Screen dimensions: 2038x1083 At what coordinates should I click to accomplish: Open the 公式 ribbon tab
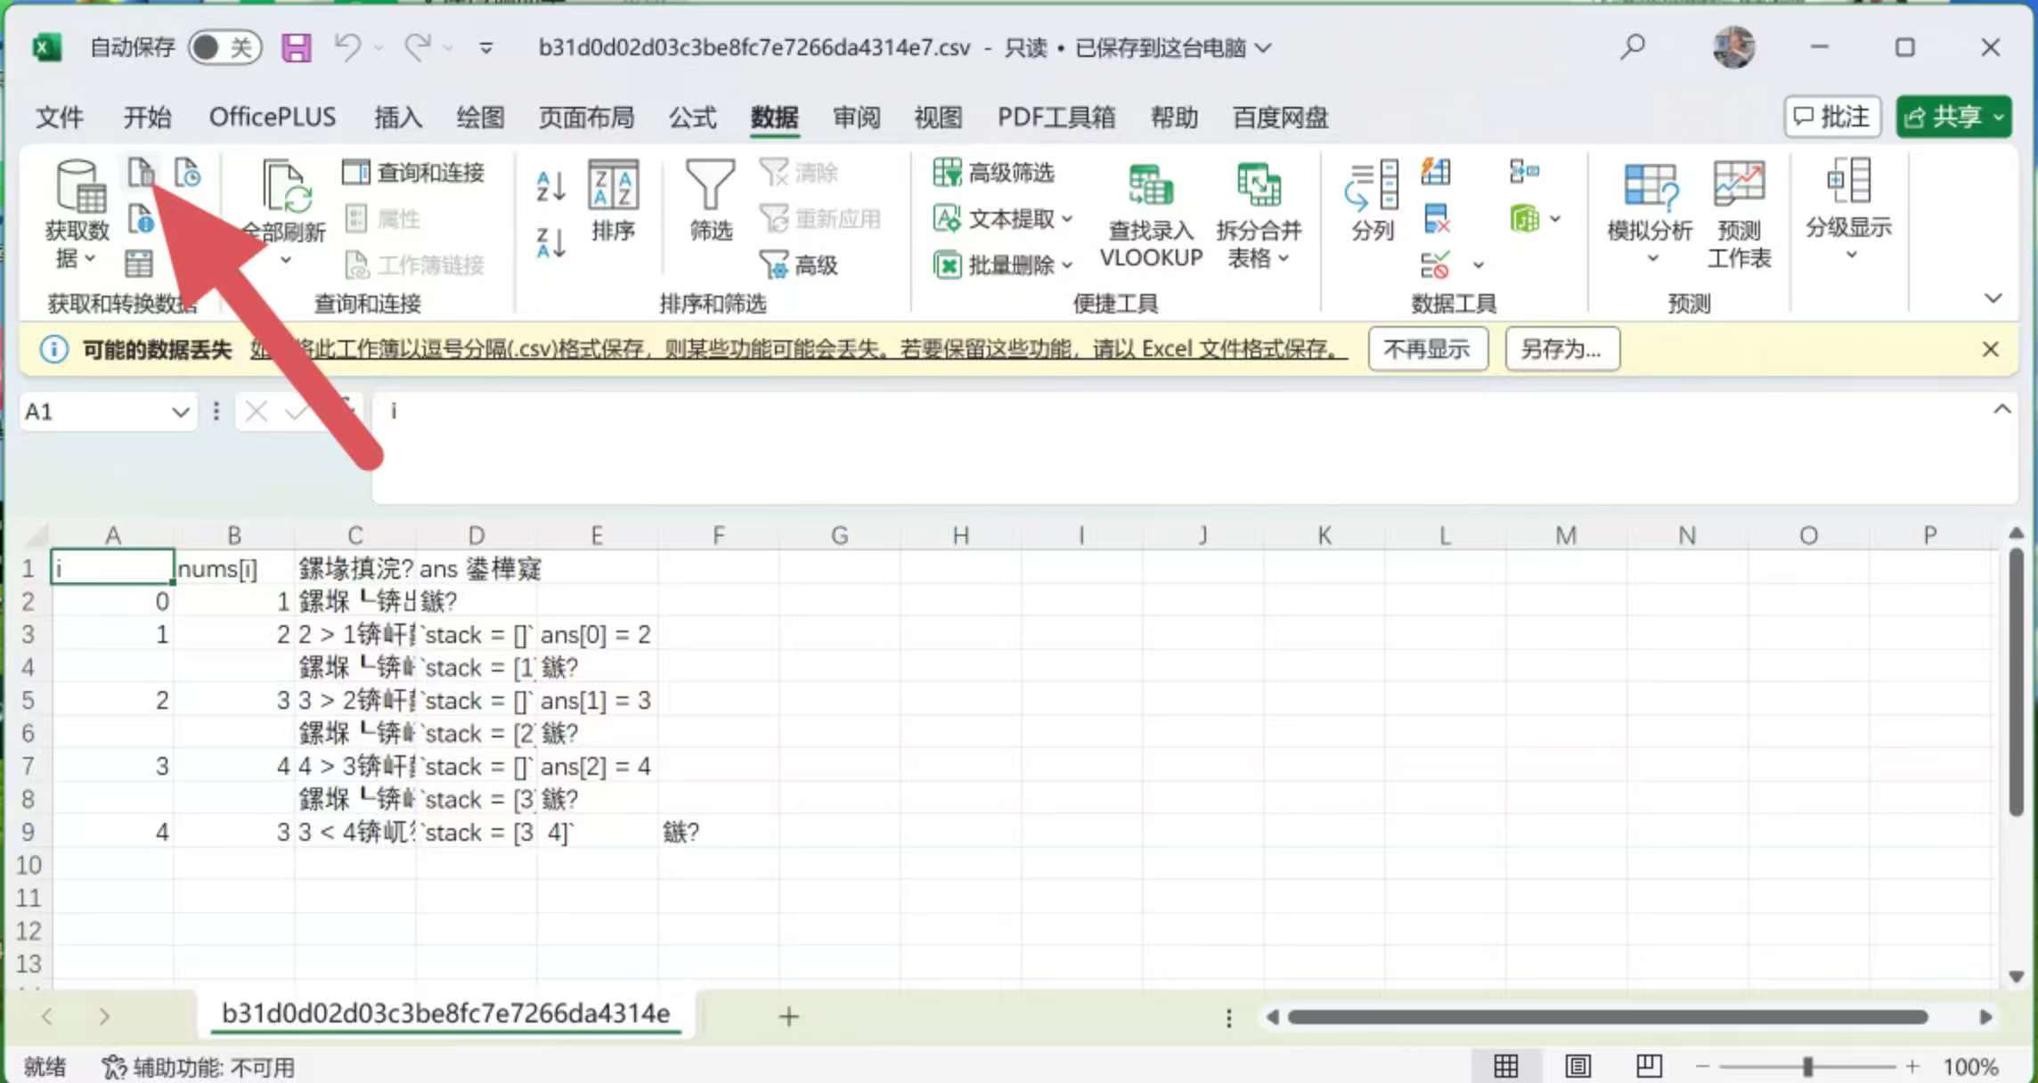(692, 117)
